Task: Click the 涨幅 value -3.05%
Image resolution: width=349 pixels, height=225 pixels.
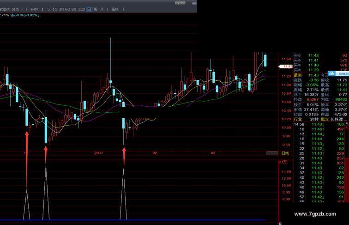Action: click(x=313, y=85)
